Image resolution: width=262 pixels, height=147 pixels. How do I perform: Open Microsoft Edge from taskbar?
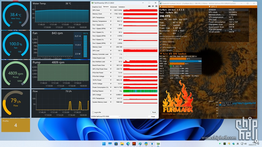tap(128, 144)
